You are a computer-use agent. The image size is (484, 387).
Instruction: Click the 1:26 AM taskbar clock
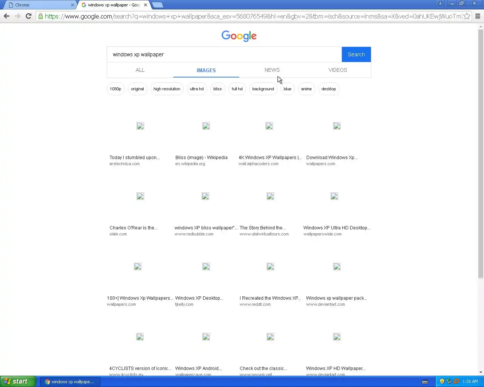(470, 381)
